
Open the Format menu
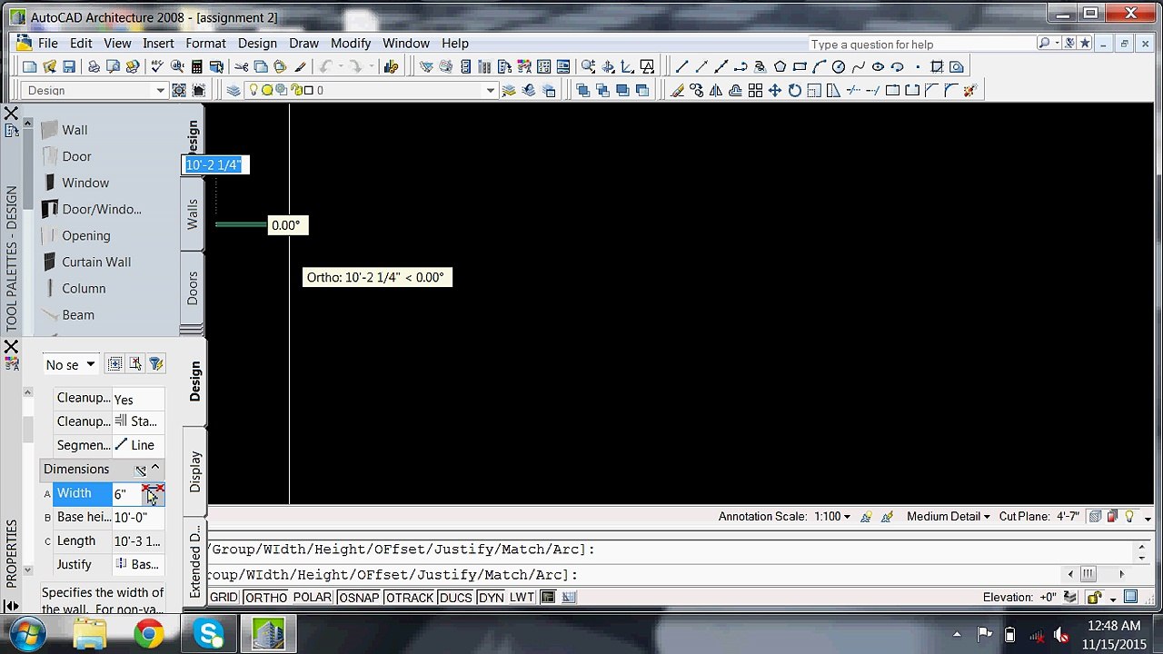tap(205, 43)
